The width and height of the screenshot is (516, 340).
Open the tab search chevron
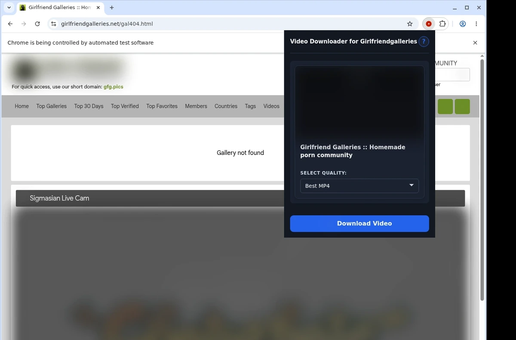click(x=9, y=8)
